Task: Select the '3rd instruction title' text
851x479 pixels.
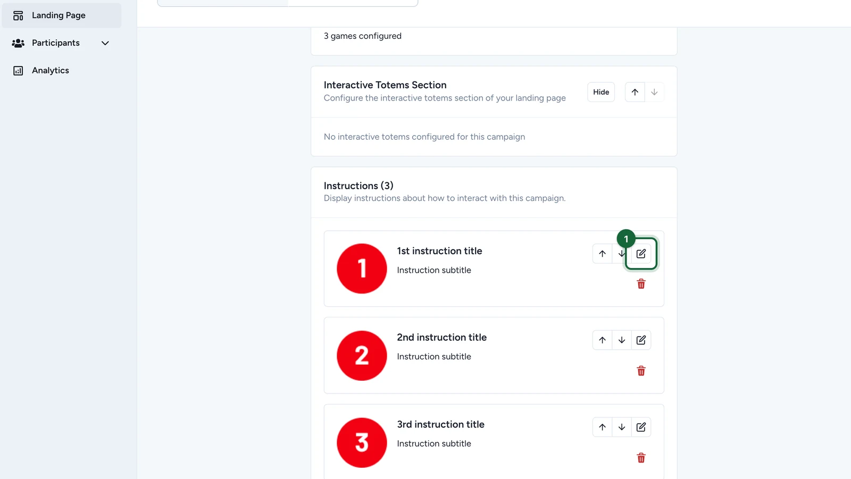Action: (x=440, y=424)
